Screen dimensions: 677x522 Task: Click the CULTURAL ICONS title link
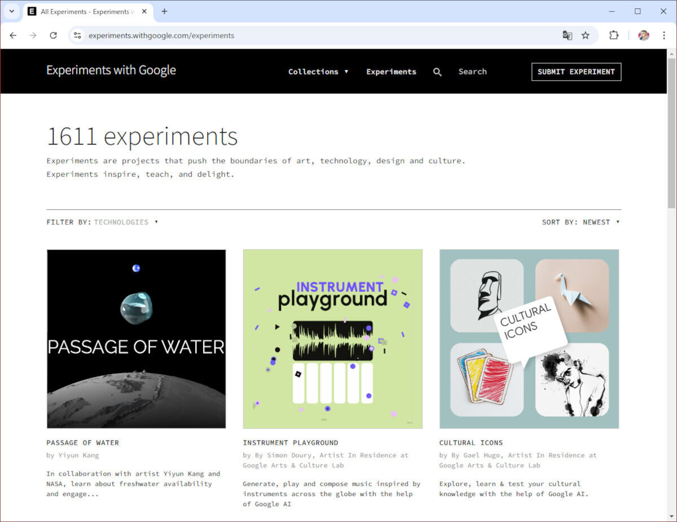(471, 442)
